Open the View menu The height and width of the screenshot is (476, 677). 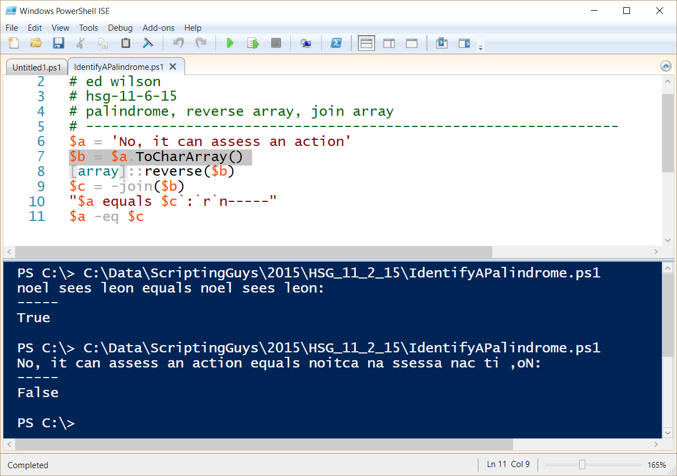60,27
